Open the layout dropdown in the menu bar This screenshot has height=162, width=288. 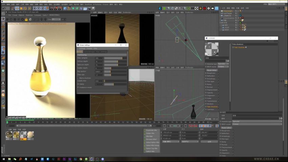point(276,4)
